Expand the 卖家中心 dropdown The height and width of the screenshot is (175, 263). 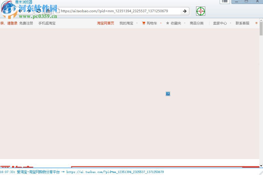click(x=230, y=23)
